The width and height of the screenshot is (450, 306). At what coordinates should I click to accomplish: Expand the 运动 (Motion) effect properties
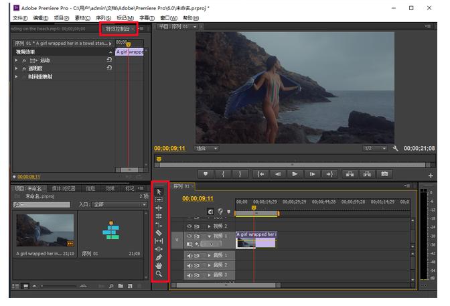(16, 60)
